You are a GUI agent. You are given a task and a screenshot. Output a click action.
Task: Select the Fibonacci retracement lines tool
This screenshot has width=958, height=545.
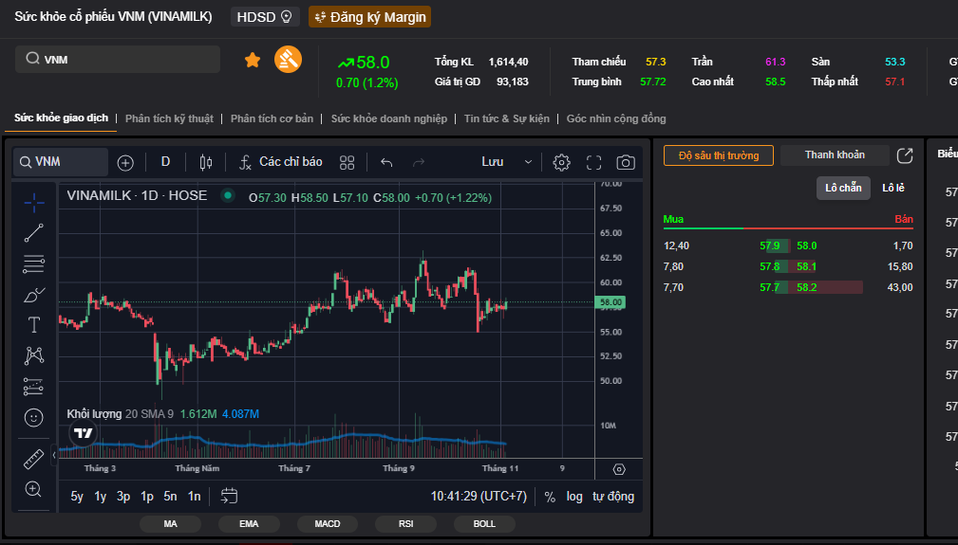tap(33, 263)
